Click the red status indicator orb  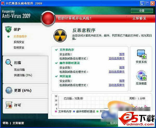click(48, 19)
